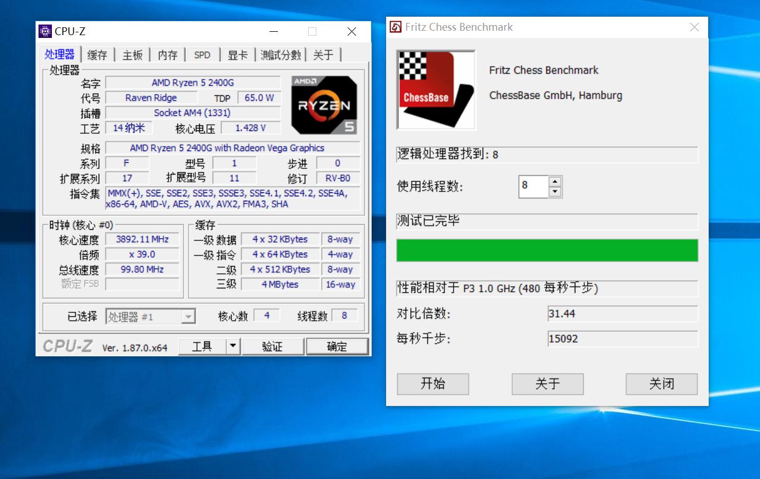Switch to the 缓存 tab
Image resolution: width=760 pixels, height=479 pixels.
pos(97,55)
